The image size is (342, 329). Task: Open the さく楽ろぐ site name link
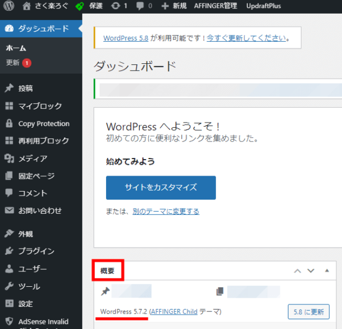click(x=51, y=6)
